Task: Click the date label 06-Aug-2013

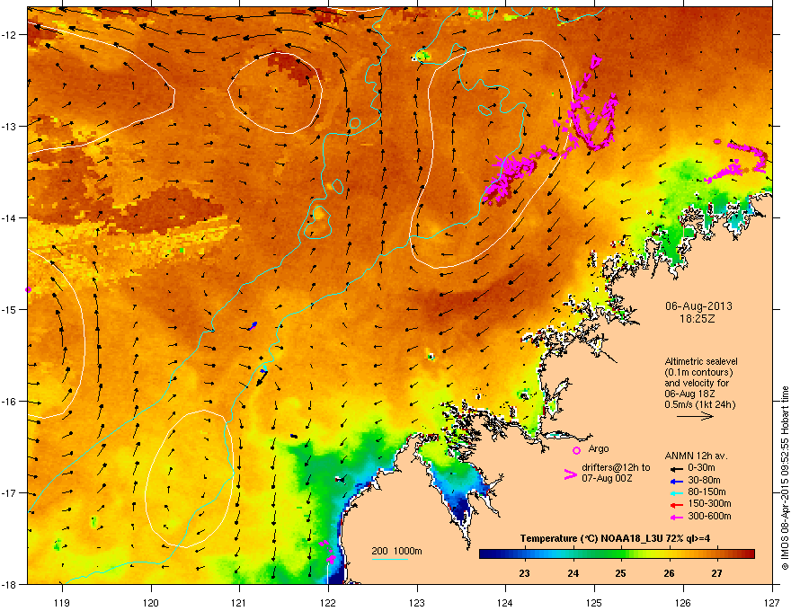Action: pyautogui.click(x=698, y=306)
